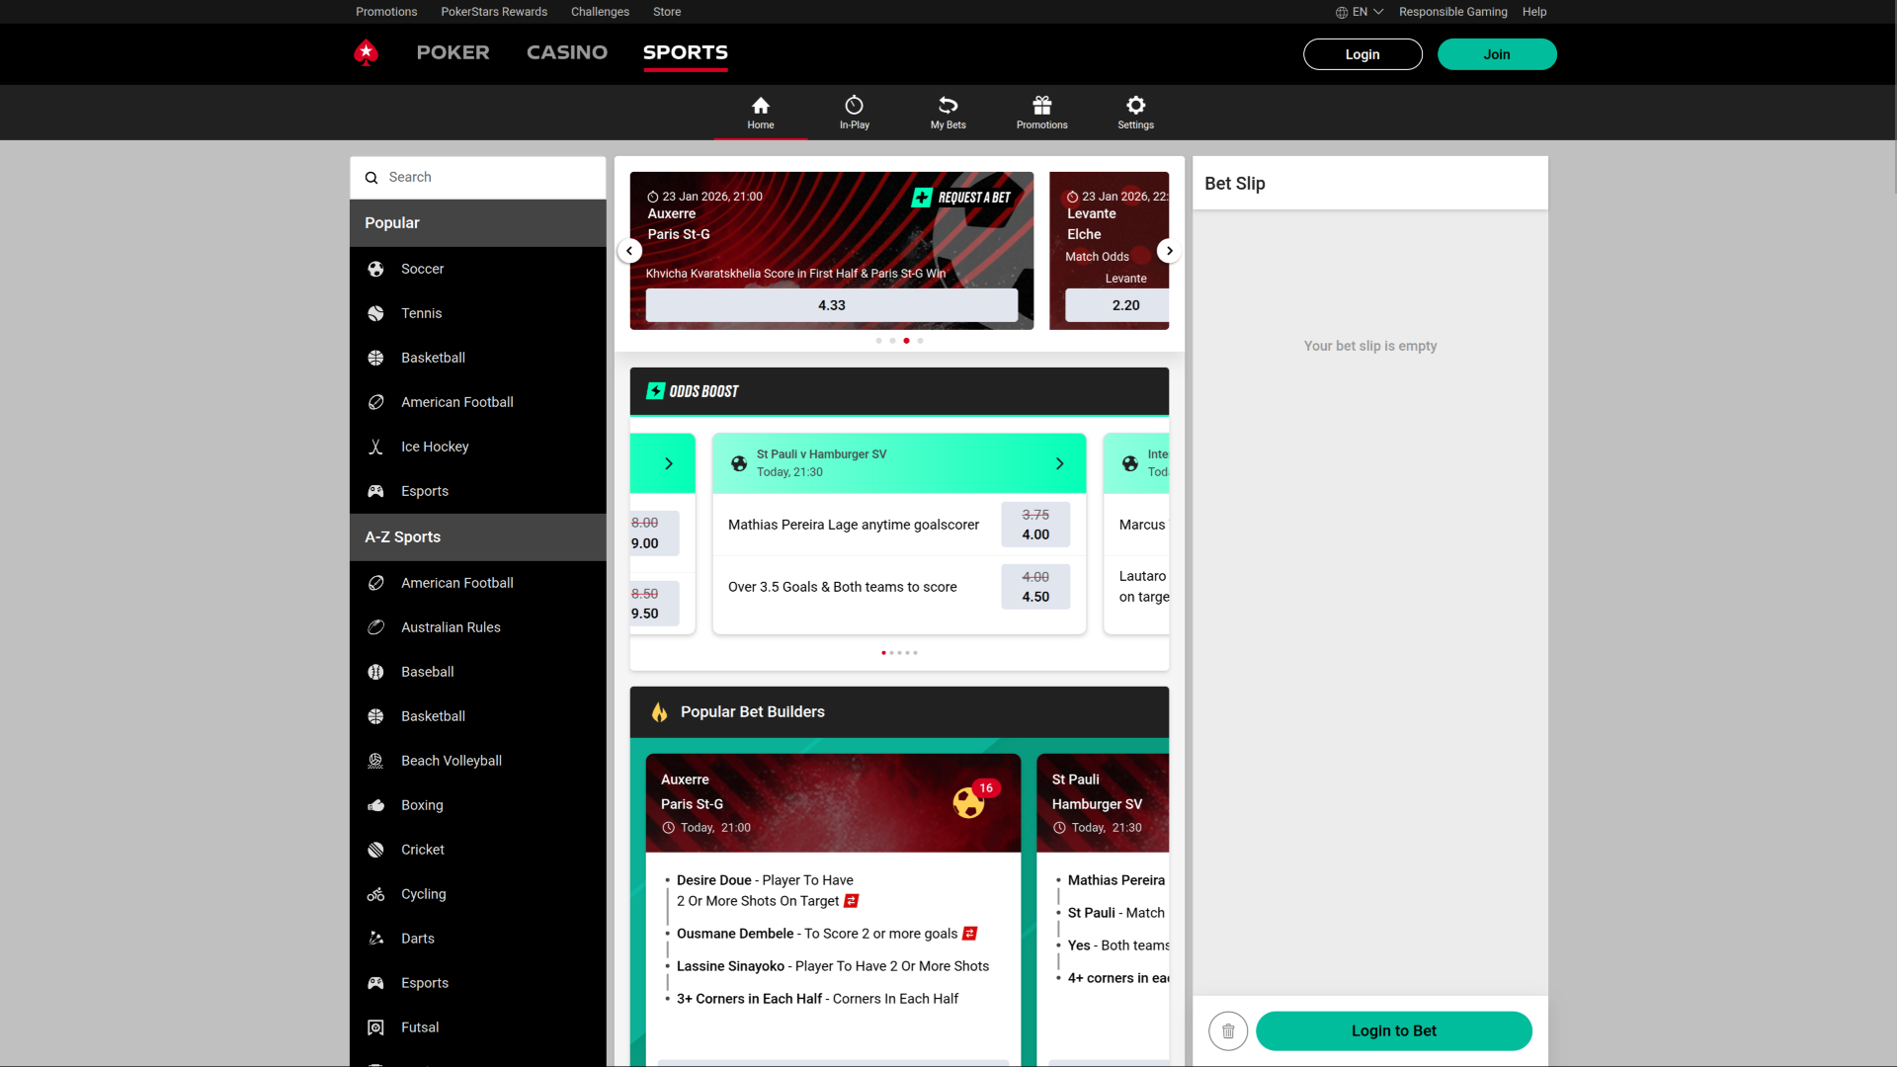Viewport: 1897px width, 1067px height.
Task: Open Settings via the gear icon
Action: tap(1134, 105)
